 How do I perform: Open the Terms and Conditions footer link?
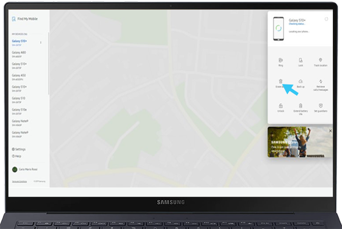tap(19, 182)
